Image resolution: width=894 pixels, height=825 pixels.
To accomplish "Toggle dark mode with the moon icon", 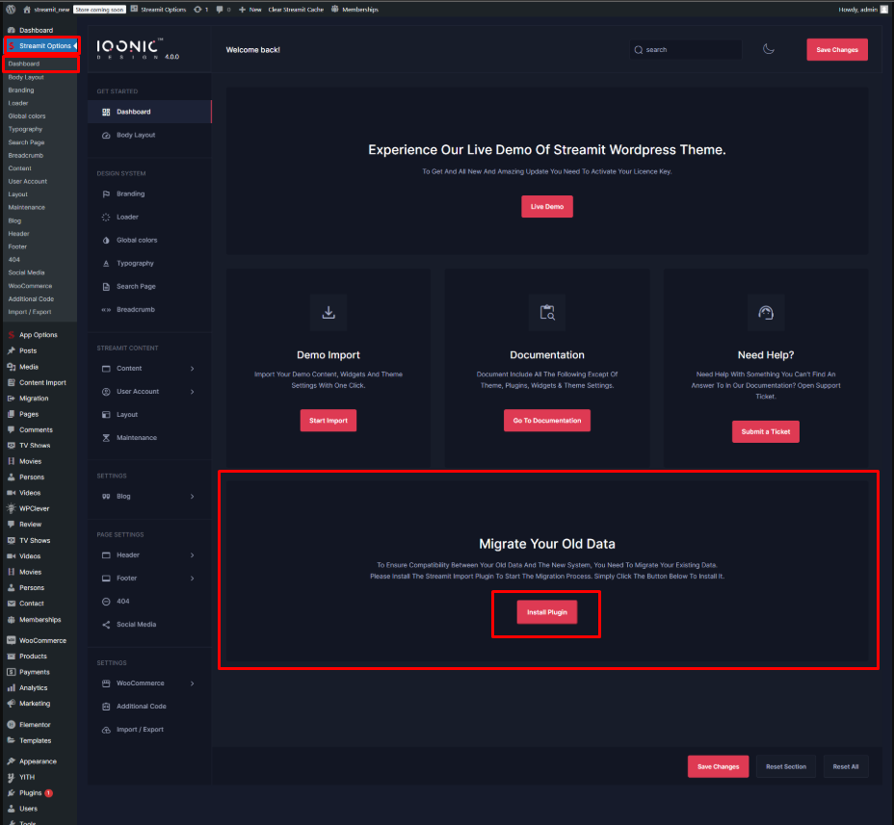I will pos(769,49).
